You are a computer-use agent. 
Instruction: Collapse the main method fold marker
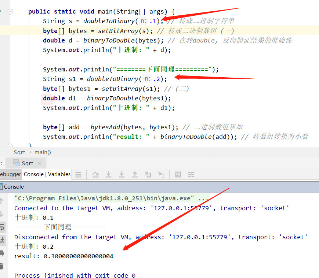[x=10, y=12]
